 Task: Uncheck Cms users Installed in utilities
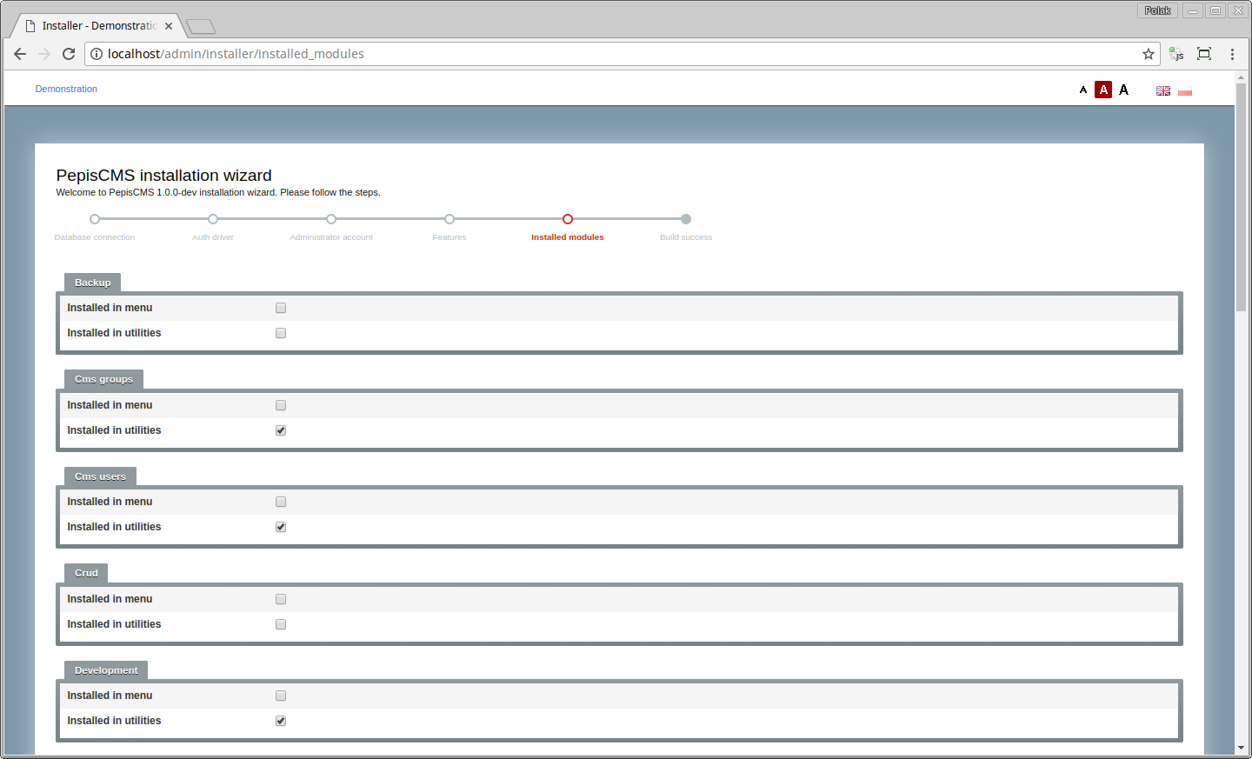coord(281,527)
